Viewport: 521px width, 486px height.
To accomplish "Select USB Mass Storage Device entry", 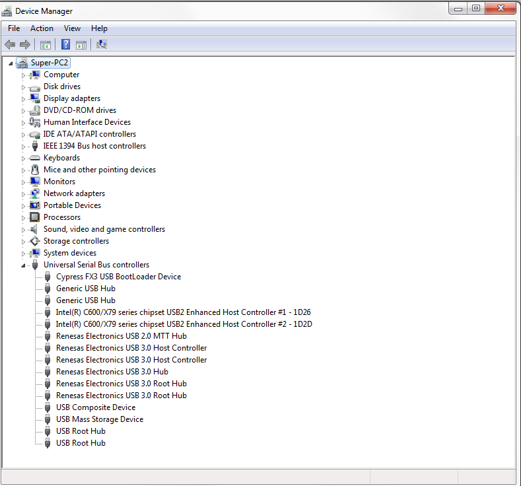I will pos(99,419).
